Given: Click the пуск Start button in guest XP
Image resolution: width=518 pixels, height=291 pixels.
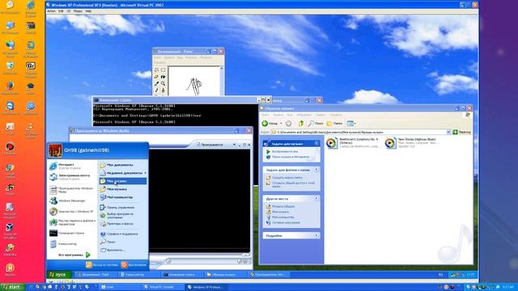Looking at the screenshot, I should [58, 275].
